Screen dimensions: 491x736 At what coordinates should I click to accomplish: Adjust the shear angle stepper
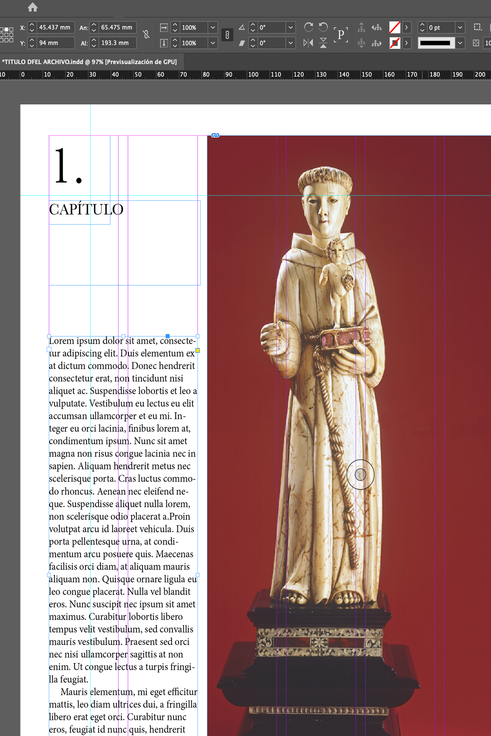[x=253, y=43]
